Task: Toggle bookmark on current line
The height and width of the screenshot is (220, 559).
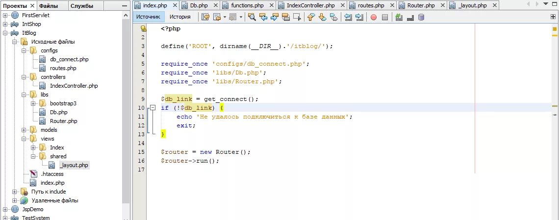Action: pyautogui.click(x=334, y=17)
